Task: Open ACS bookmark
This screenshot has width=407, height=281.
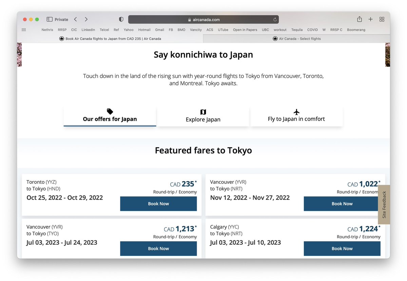Action: (x=210, y=30)
